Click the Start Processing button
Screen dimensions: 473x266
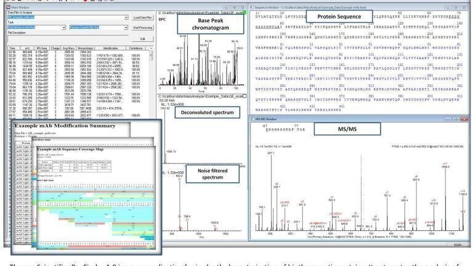[143, 28]
